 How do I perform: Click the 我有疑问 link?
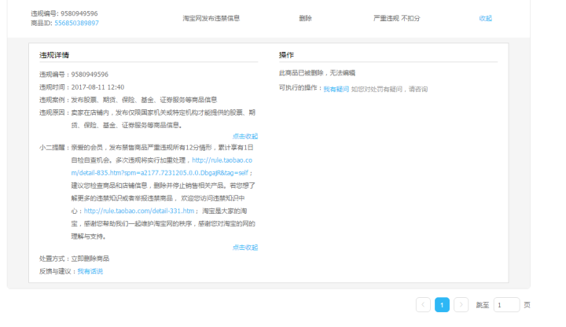coord(336,89)
